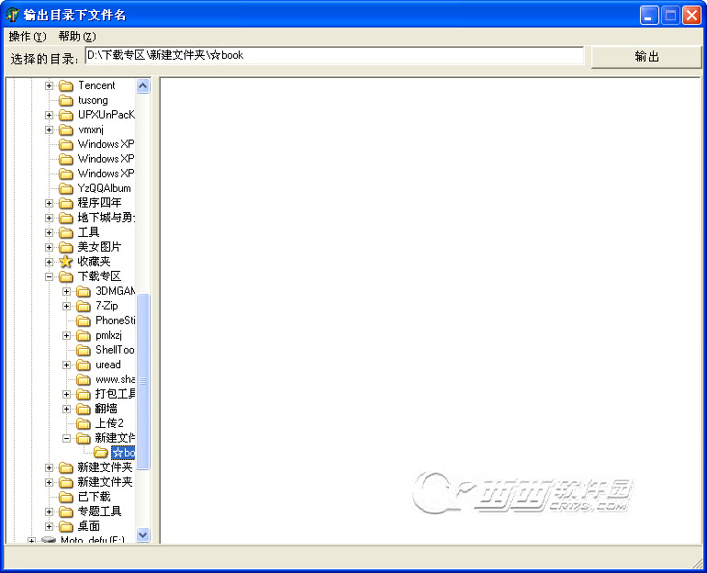
Task: Expand the 专题工具 folder node
Action: coord(50,511)
